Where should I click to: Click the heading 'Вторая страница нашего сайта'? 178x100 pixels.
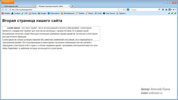(32, 21)
